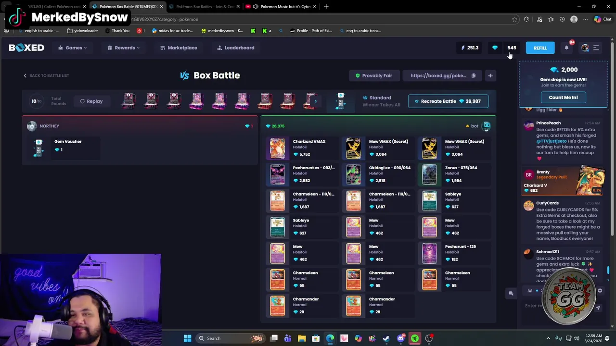Click the Provably Fair button
The width and height of the screenshot is (616, 346).
click(x=373, y=75)
